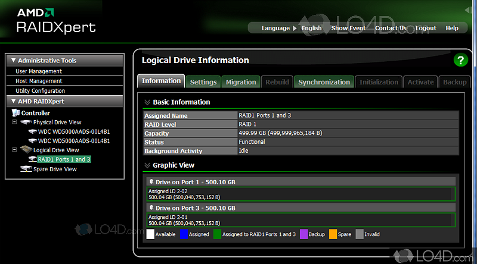Select the second WDC WD5000AADS-00L4B1 drive
Viewport: 477px width, 264px height.
pyautogui.click(x=74, y=141)
